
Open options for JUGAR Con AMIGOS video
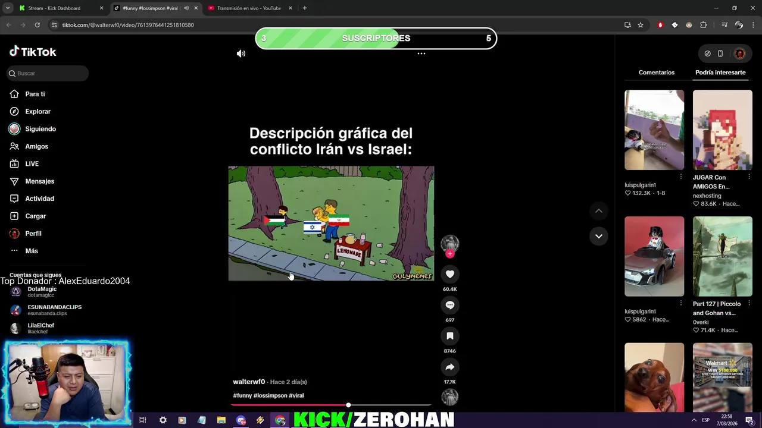749,177
